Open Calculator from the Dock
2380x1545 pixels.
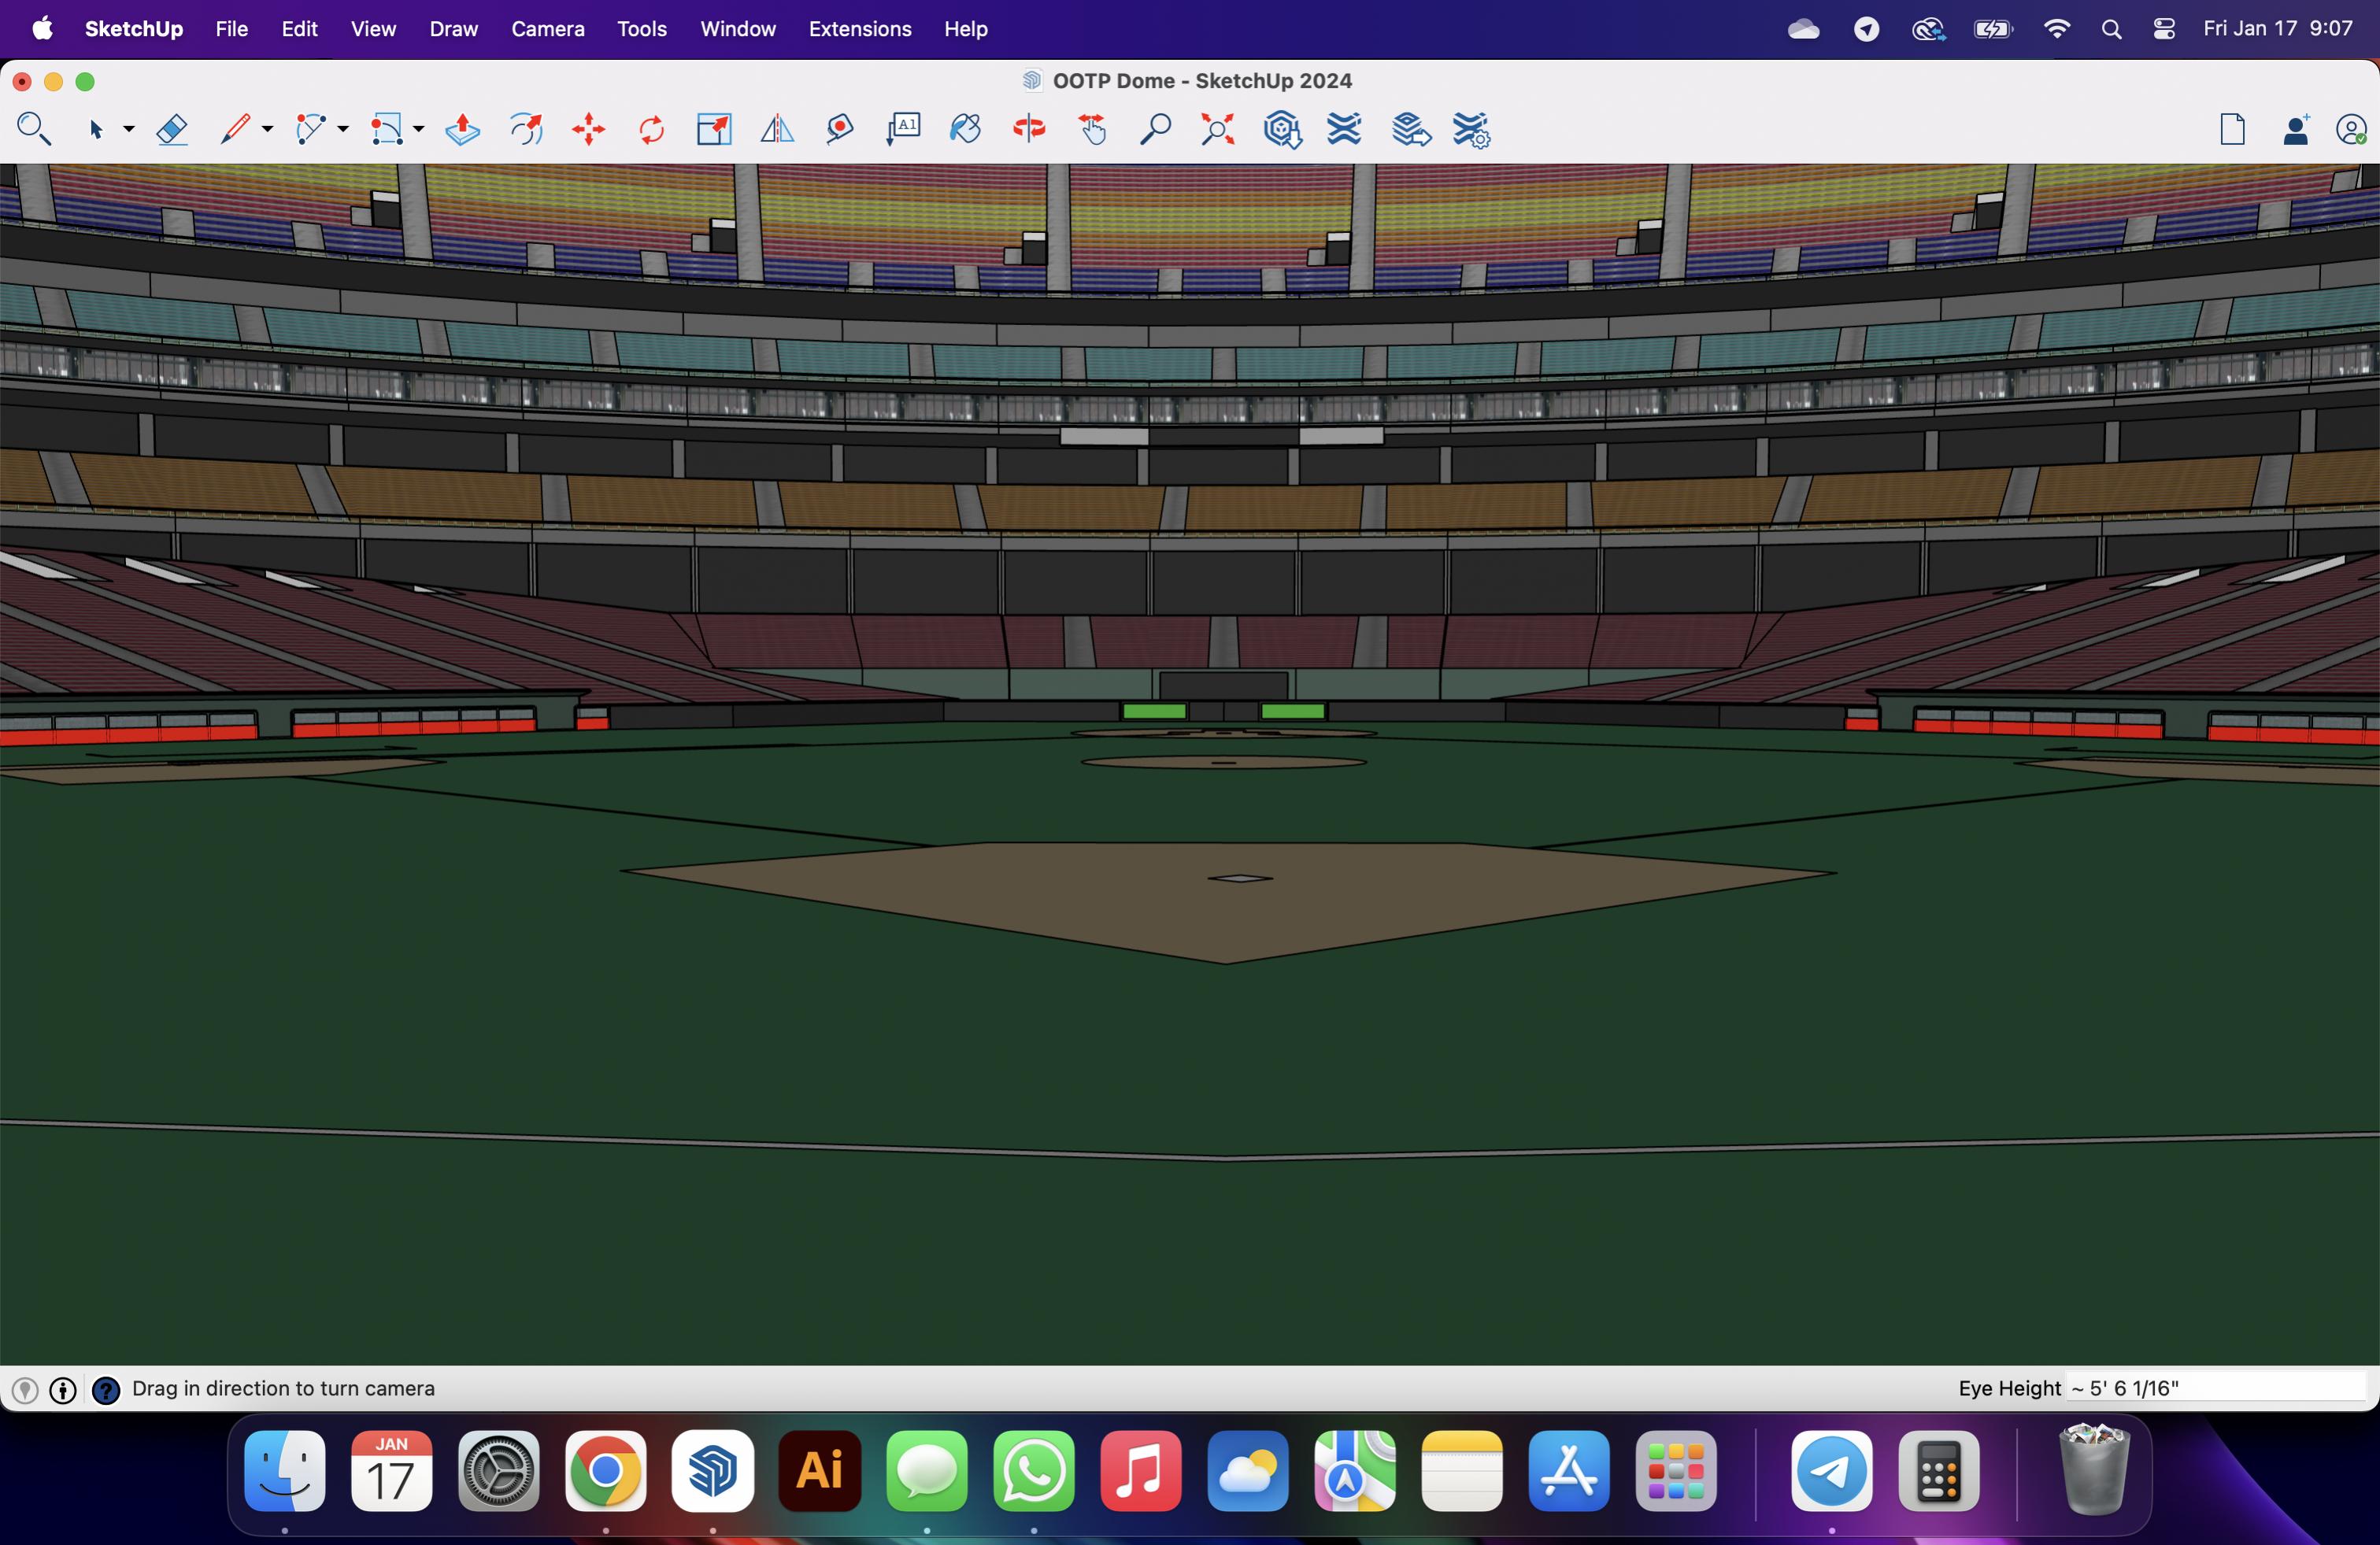pyautogui.click(x=1939, y=1471)
